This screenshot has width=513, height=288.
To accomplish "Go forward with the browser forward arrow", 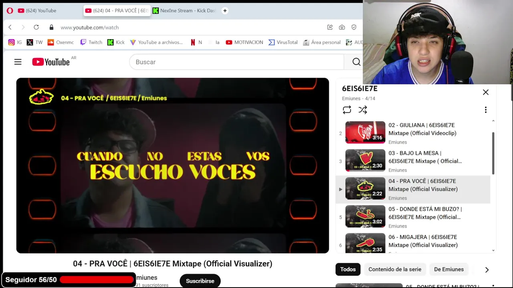I will tap(23, 27).
